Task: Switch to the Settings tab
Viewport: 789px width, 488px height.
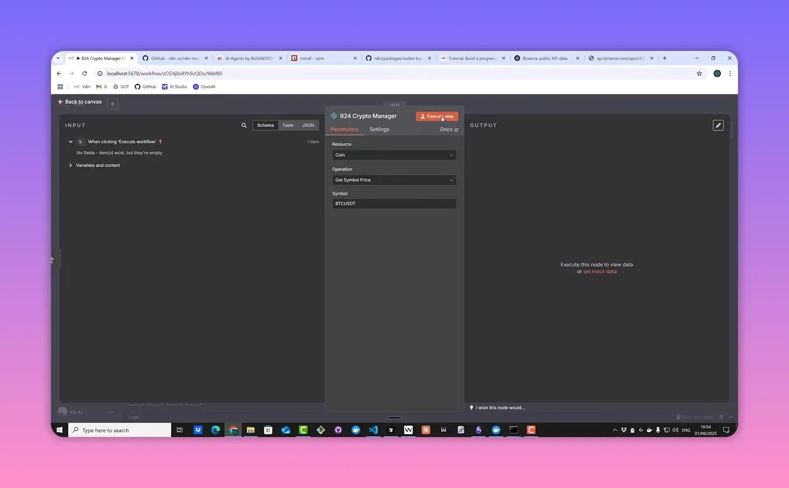Action: tap(379, 129)
